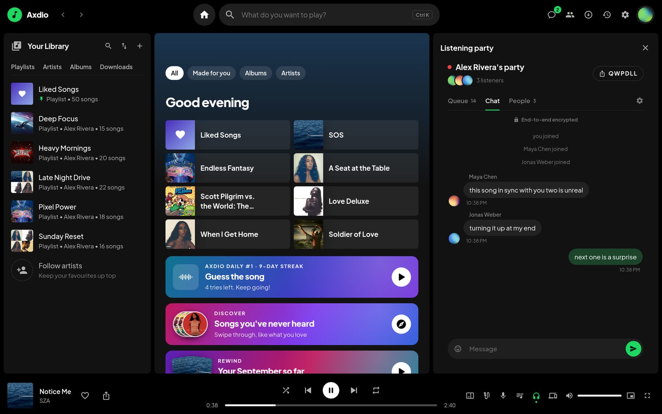Search within Your Library
662x414 pixels.
[x=108, y=46]
